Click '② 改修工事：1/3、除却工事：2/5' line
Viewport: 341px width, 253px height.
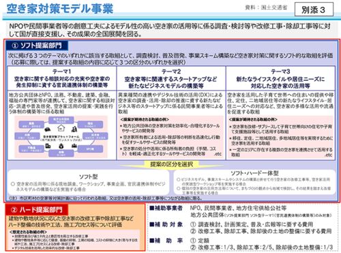tap(261, 247)
